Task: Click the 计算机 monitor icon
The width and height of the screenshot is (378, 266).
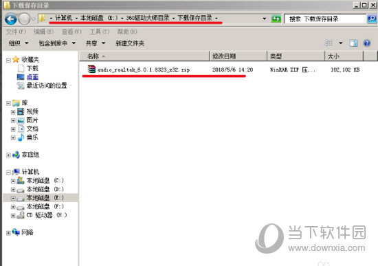Action: click(x=16, y=172)
